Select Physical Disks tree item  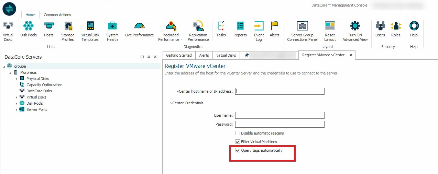pyautogui.click(x=38, y=79)
